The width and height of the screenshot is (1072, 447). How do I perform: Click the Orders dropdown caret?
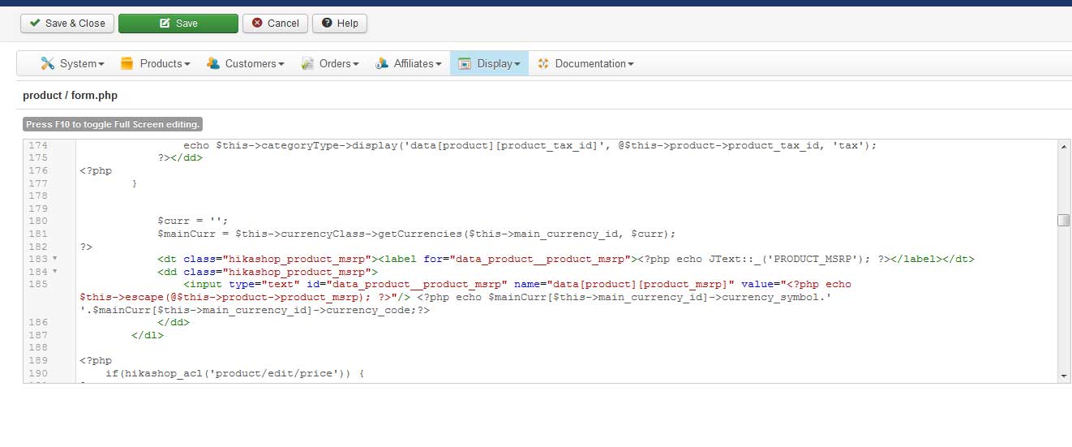355,64
